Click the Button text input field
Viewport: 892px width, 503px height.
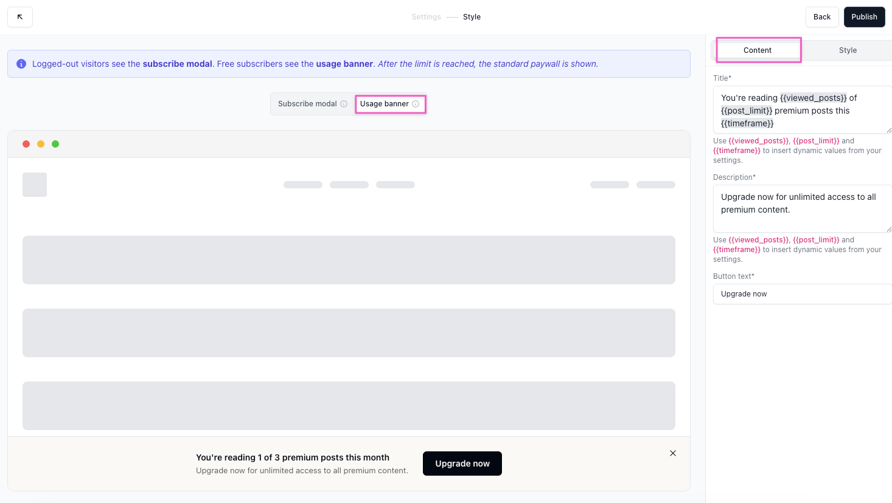pyautogui.click(x=801, y=294)
